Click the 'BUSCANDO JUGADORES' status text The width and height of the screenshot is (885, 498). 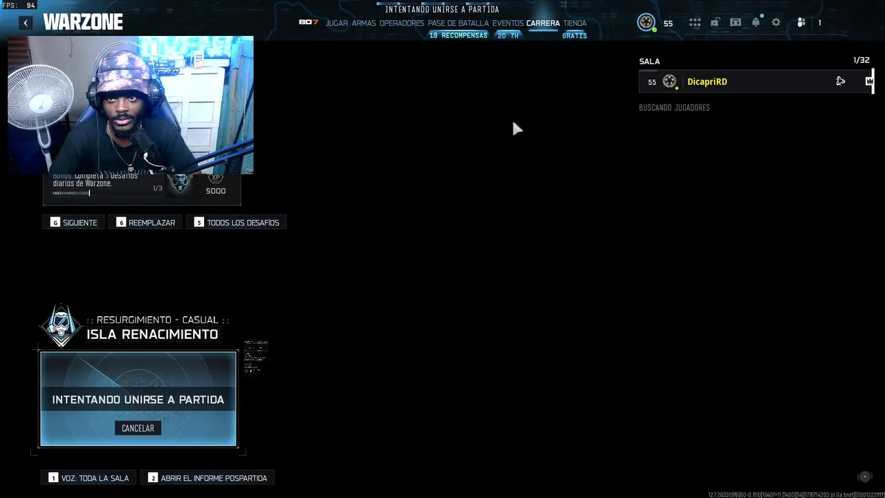[x=674, y=108]
